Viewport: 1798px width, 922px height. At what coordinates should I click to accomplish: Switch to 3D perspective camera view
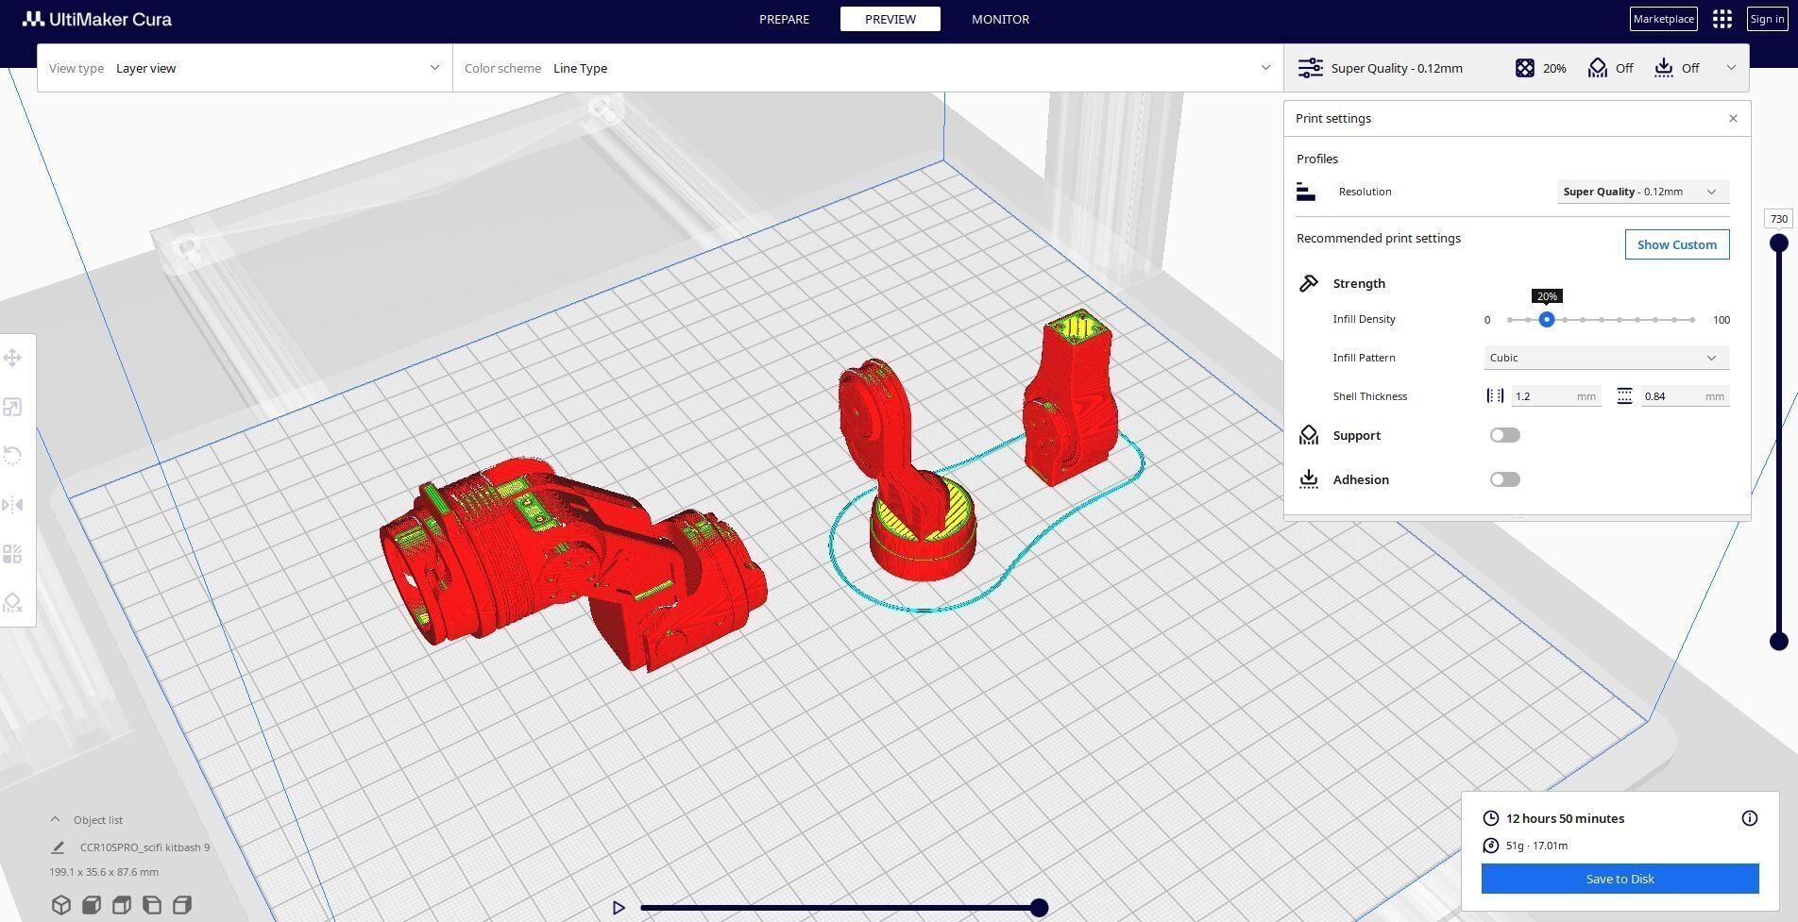[61, 905]
